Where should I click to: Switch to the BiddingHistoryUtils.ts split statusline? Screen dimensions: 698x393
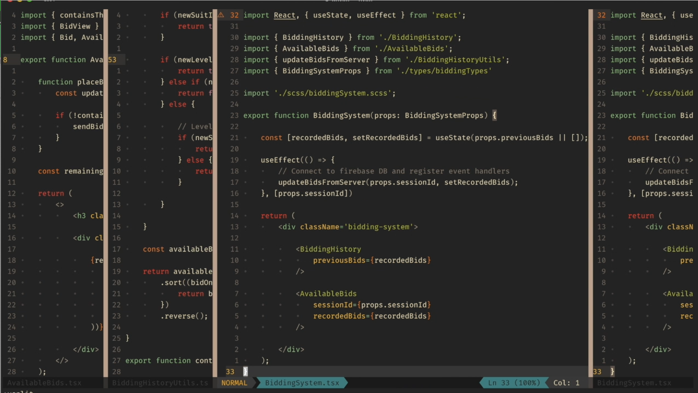tap(160, 383)
